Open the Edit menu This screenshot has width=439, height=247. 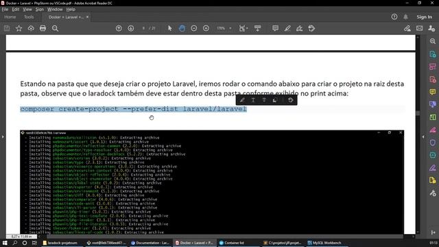click(15, 9)
